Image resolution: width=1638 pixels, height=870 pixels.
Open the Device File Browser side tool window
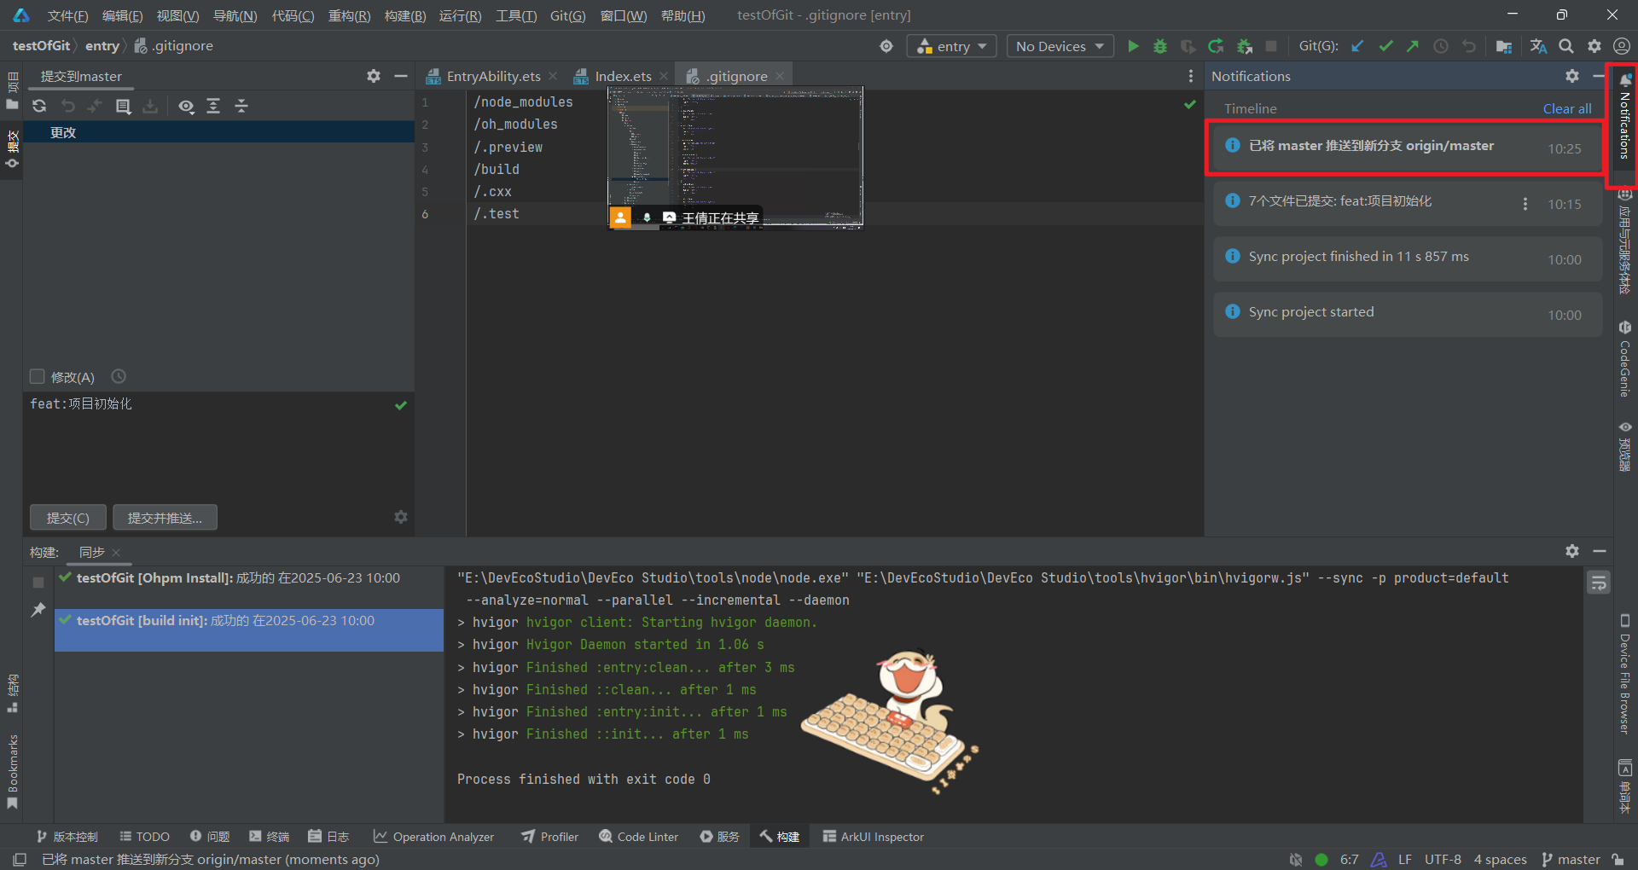(x=1625, y=674)
